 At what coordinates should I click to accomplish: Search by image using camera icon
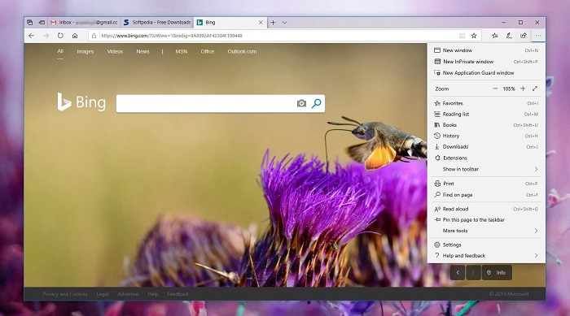point(301,103)
